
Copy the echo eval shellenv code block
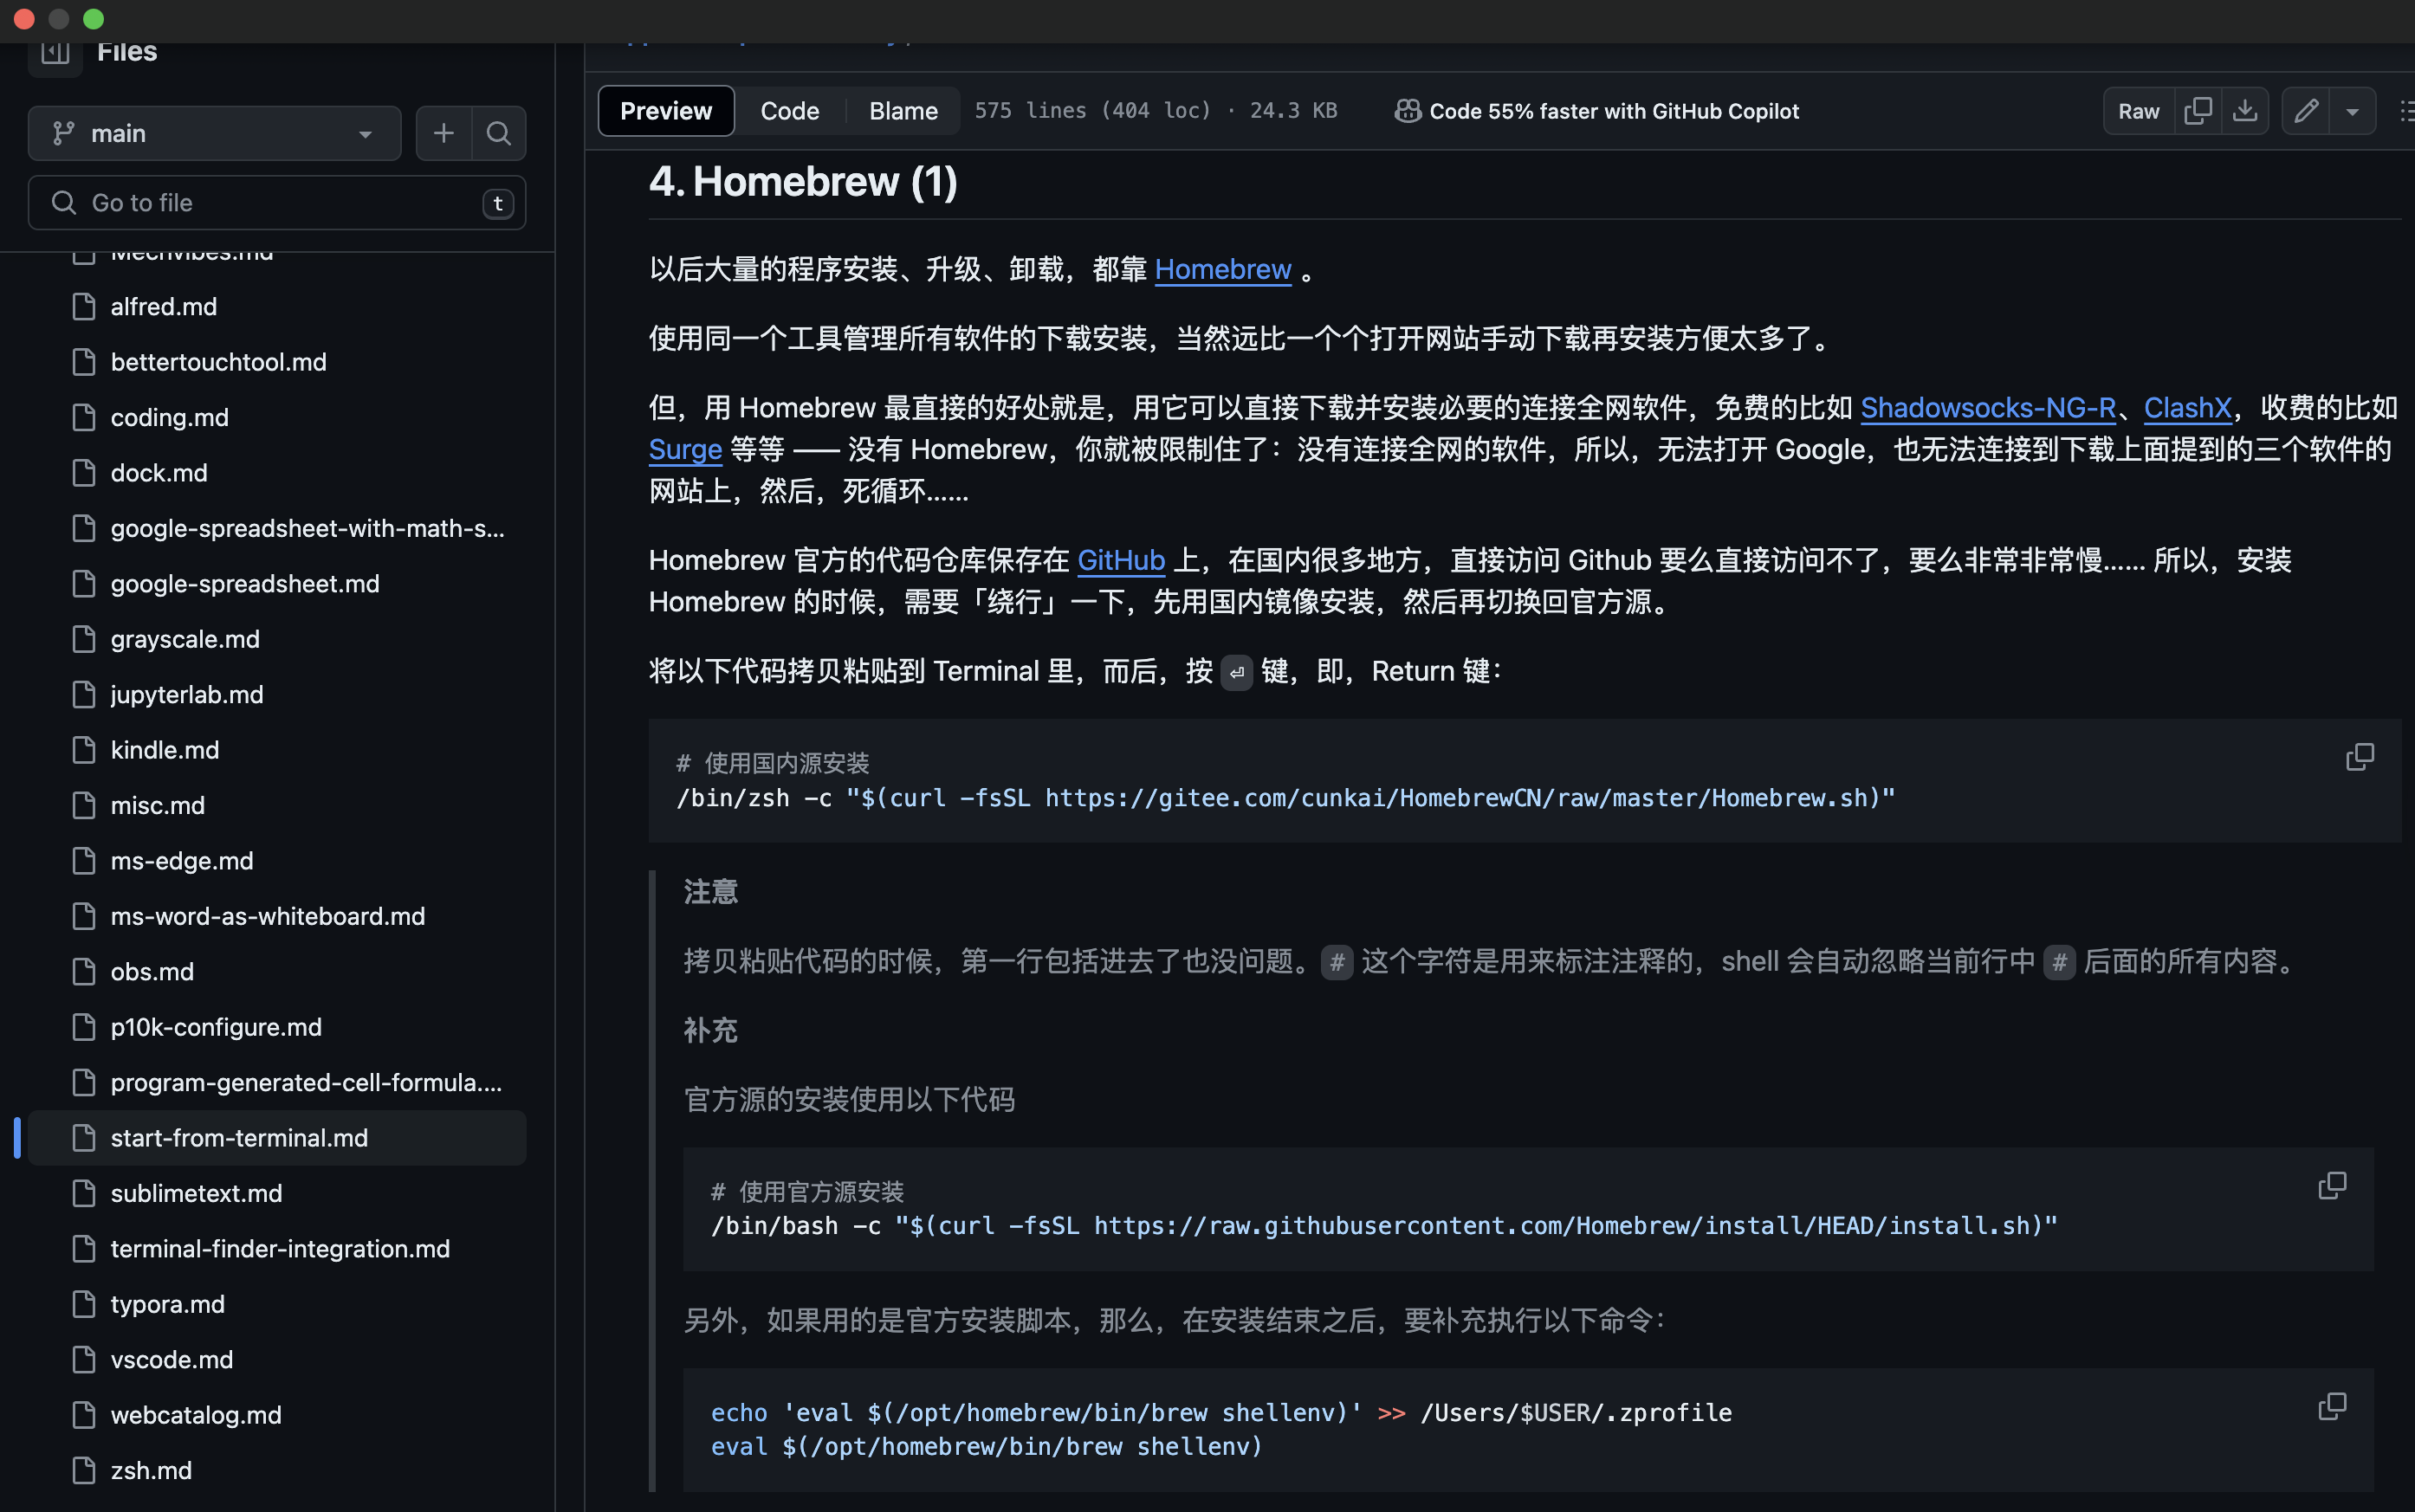[x=2331, y=1407]
